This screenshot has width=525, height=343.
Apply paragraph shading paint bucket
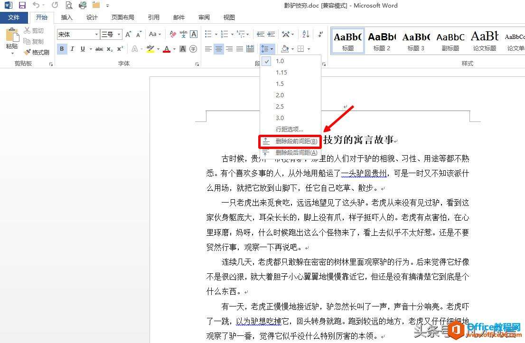(x=285, y=49)
